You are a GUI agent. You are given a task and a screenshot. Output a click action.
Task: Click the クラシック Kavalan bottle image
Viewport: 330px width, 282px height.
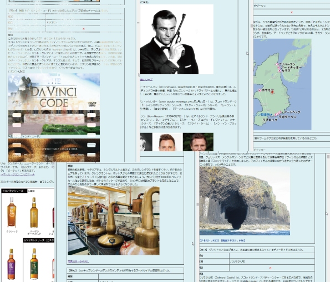(12, 212)
